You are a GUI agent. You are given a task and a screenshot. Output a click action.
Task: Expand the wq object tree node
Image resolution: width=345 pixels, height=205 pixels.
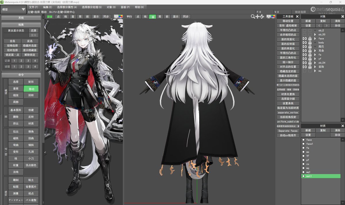point(315,71)
